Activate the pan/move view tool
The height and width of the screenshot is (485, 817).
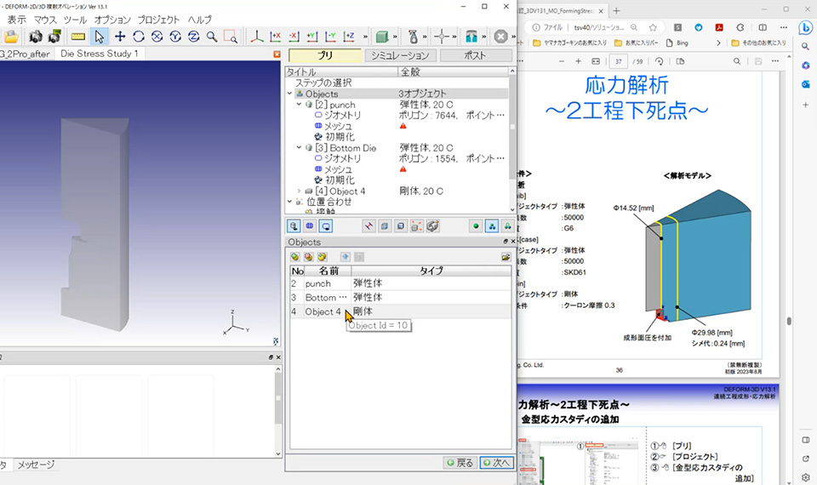point(120,37)
